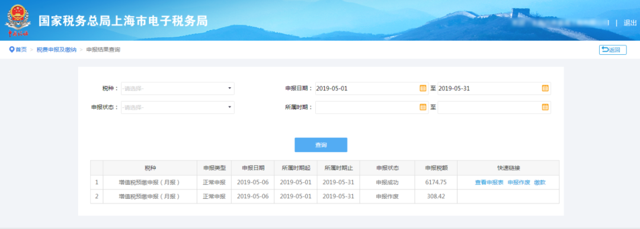640x229 pixels.
Task: Expand the 税种 dropdown
Action: [178, 89]
